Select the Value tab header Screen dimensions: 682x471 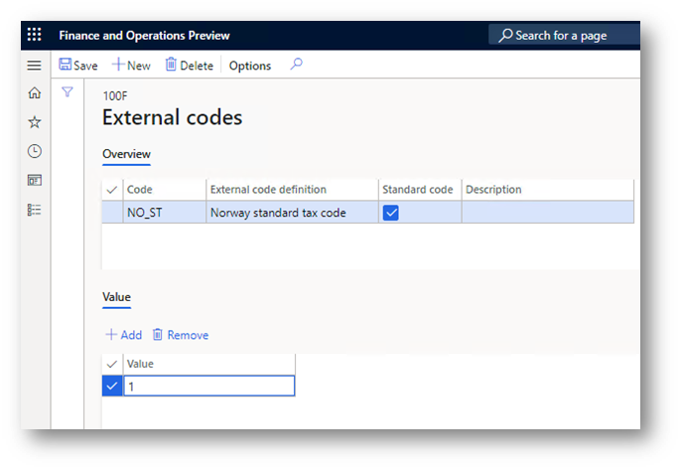[x=116, y=297]
